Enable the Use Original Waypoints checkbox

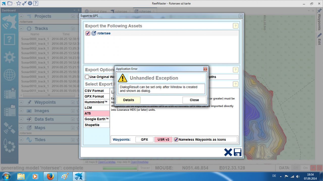coord(87,77)
